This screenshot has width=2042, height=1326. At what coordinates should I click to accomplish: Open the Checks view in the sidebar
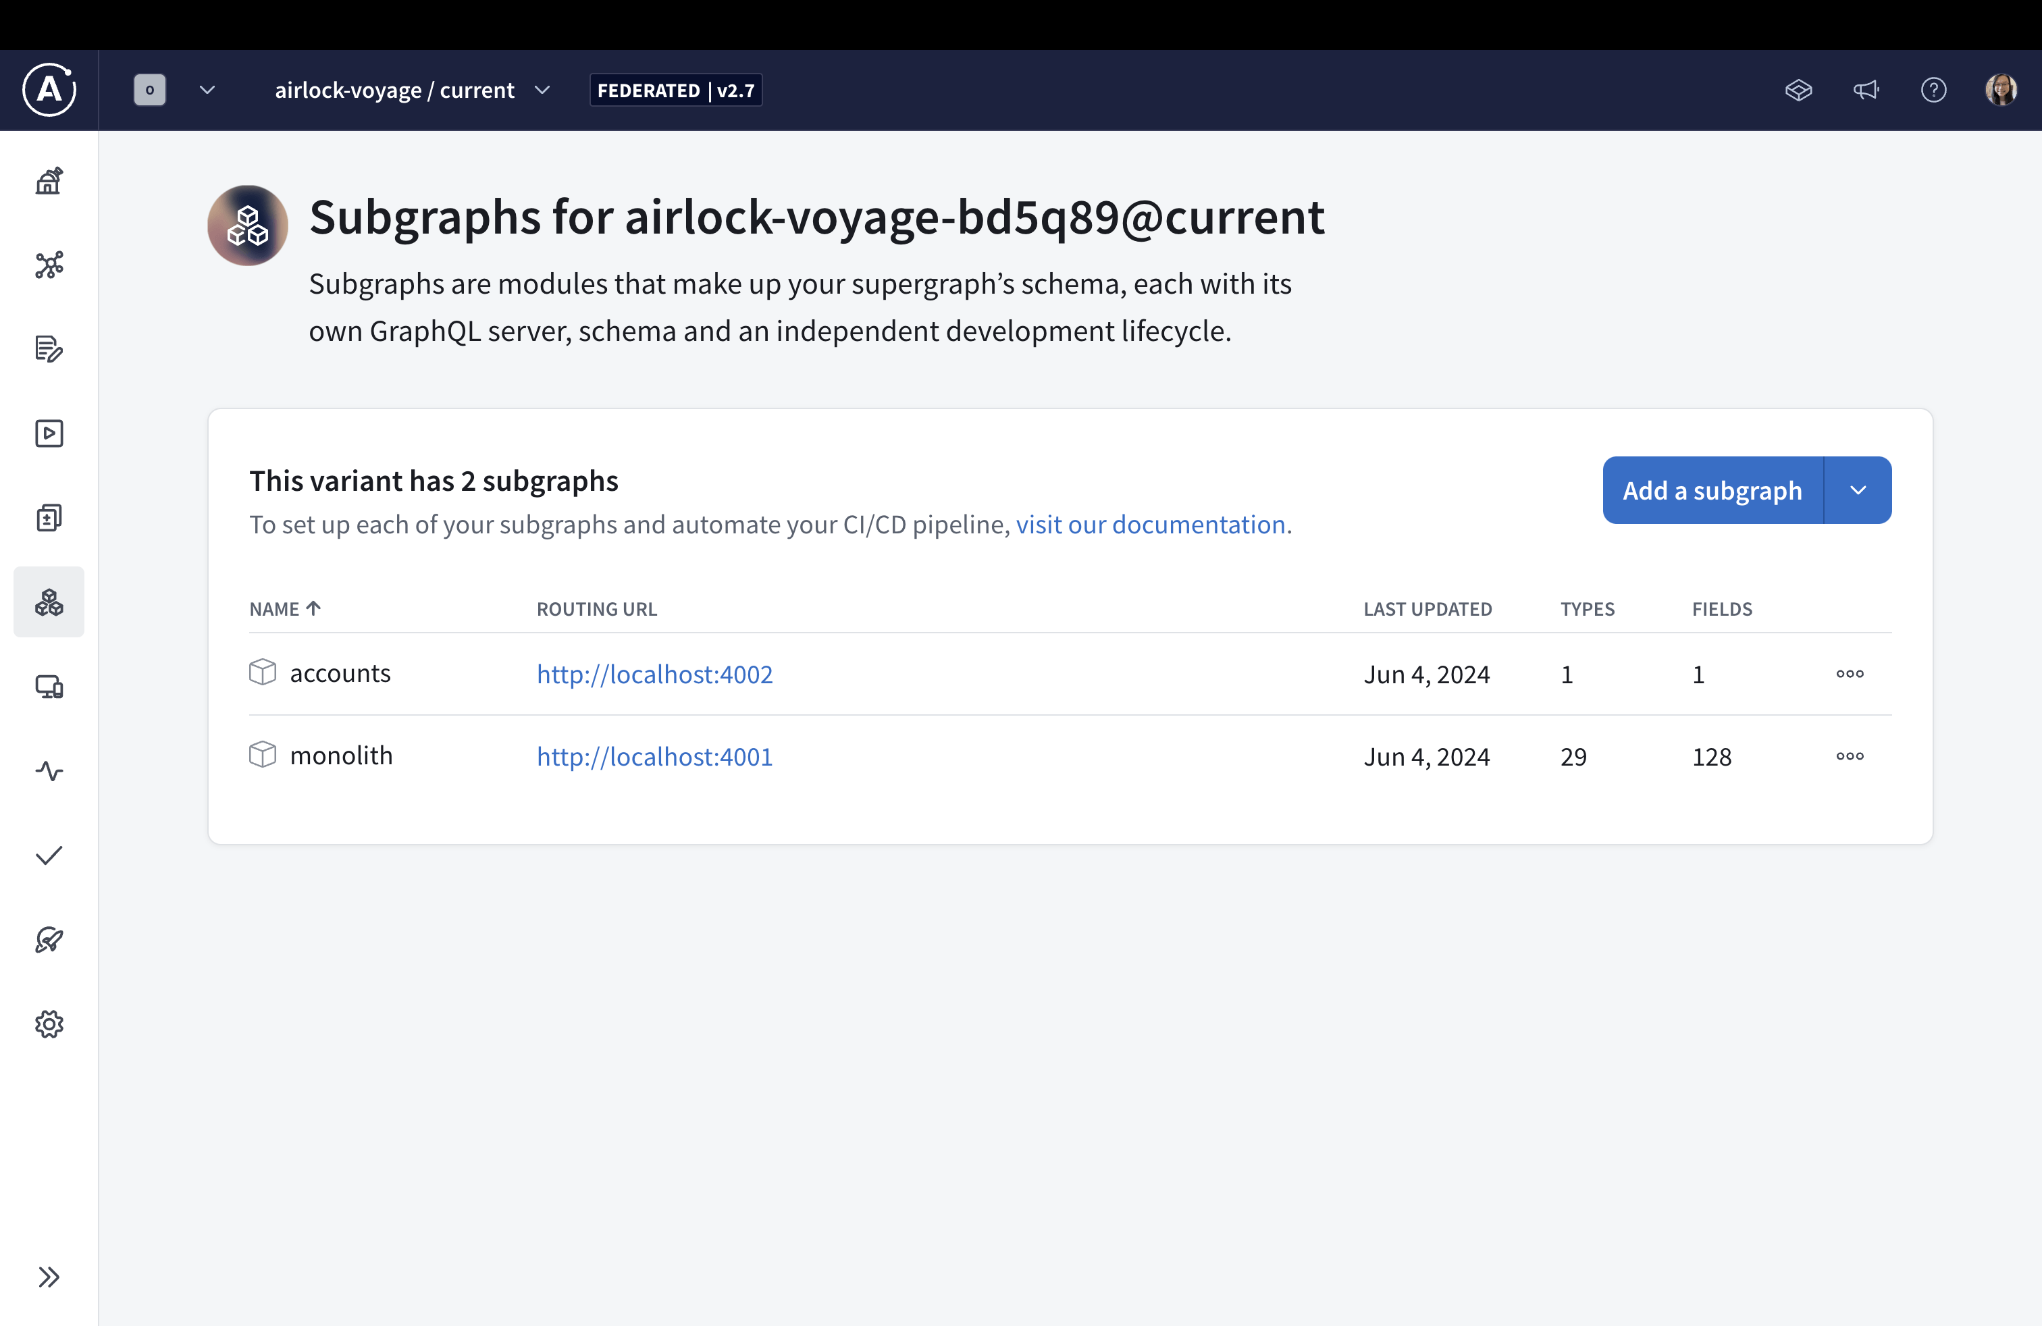tap(49, 854)
